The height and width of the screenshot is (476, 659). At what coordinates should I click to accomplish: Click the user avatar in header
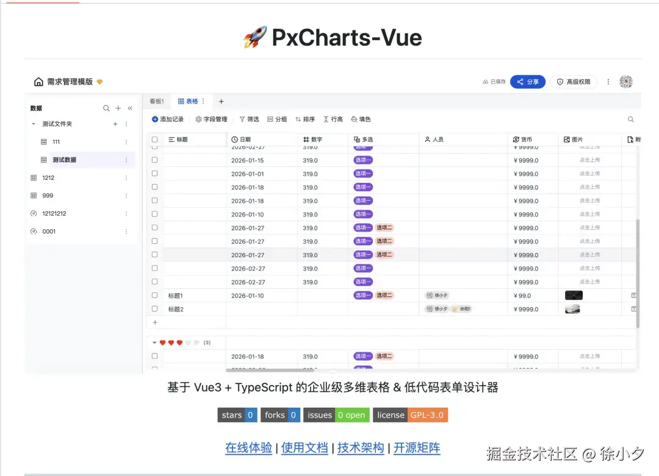pyautogui.click(x=626, y=82)
